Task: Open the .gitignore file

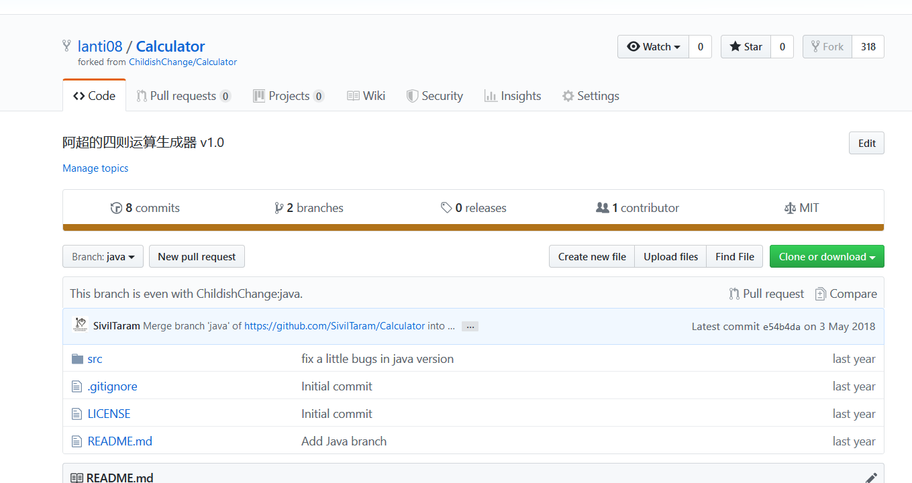Action: (x=112, y=386)
